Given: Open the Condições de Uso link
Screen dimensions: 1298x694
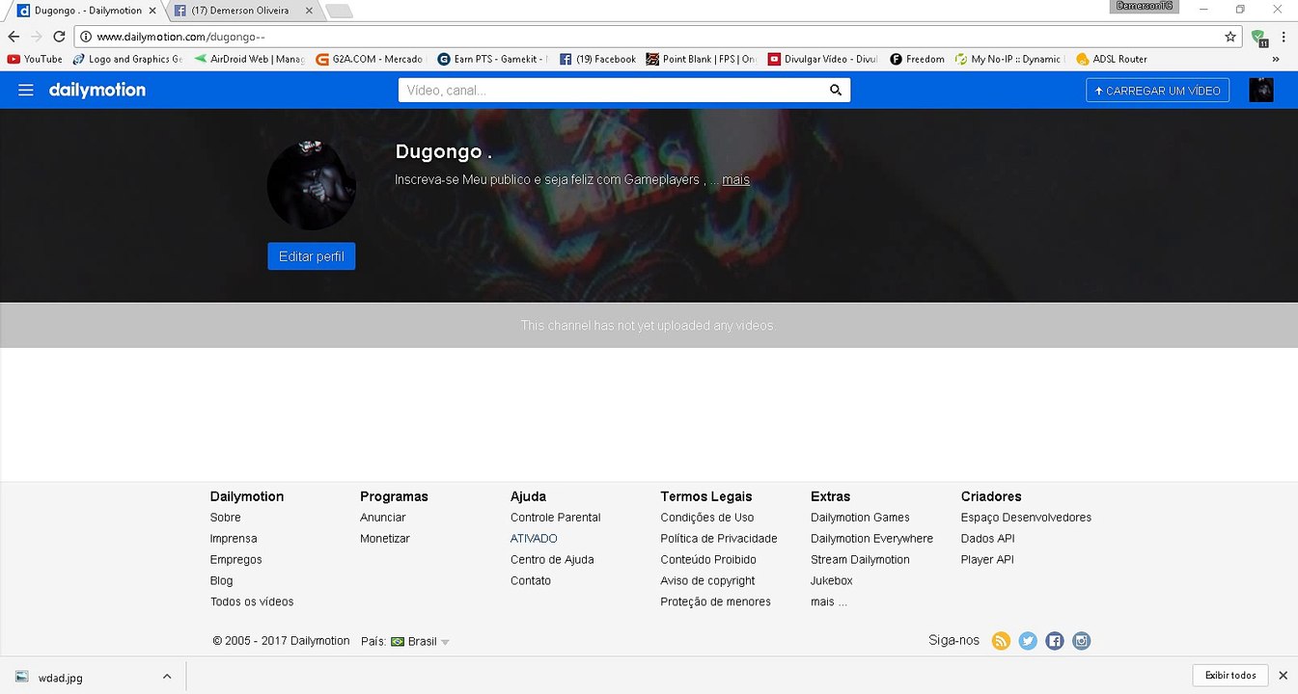Looking at the screenshot, I should coord(707,518).
